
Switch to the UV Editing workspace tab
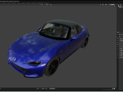8,3
